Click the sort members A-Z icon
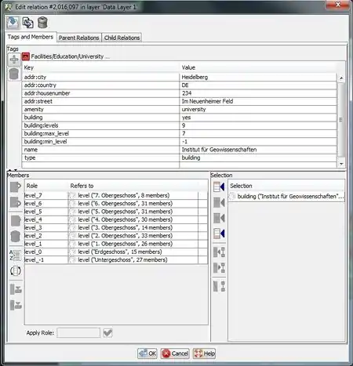The height and width of the screenshot is (366, 353). click(16, 255)
